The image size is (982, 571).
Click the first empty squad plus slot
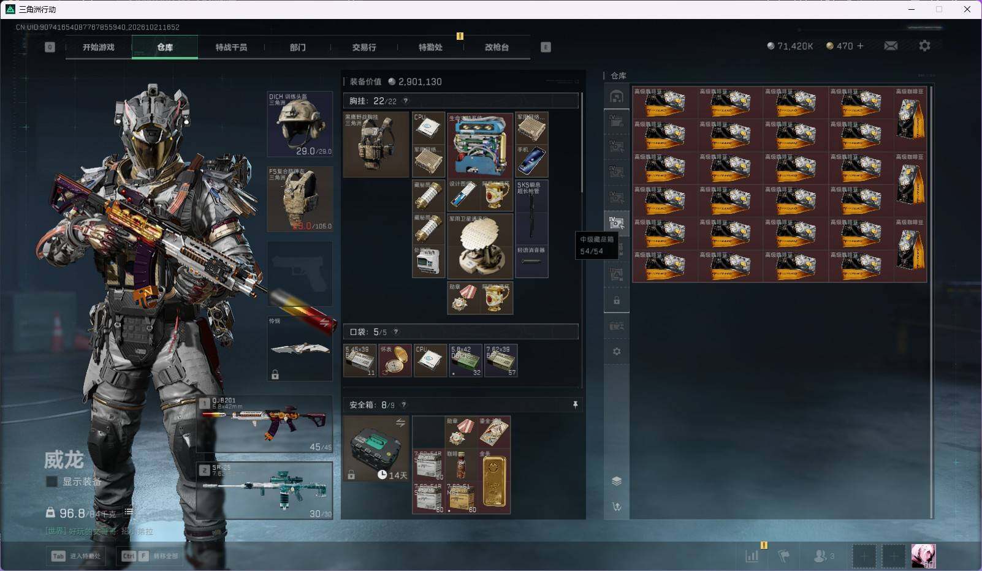coord(864,556)
